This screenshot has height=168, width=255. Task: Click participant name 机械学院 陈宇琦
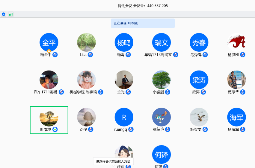pyautogui.click(x=83, y=92)
